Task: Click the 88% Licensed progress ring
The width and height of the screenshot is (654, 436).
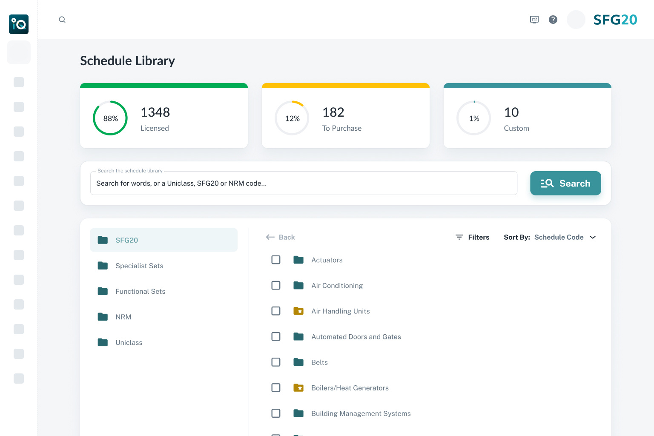Action: point(110,118)
